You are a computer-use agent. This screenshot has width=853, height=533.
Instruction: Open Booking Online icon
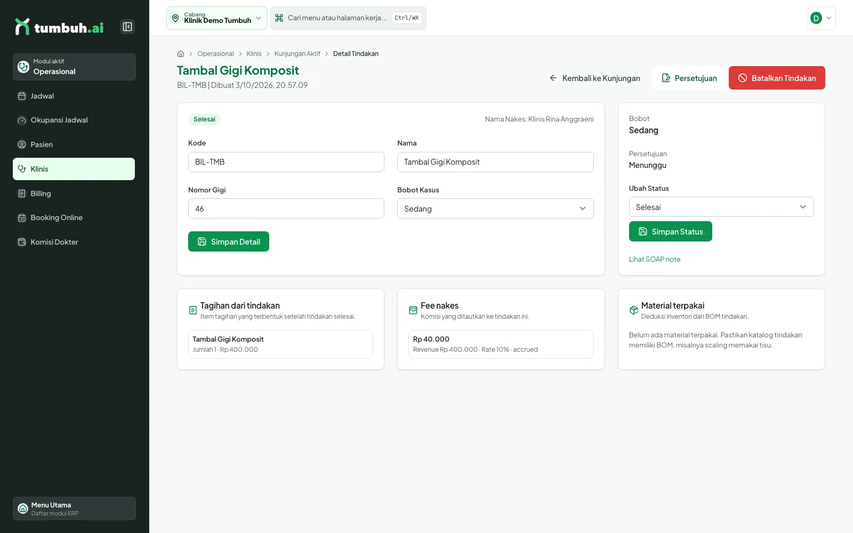pos(22,217)
